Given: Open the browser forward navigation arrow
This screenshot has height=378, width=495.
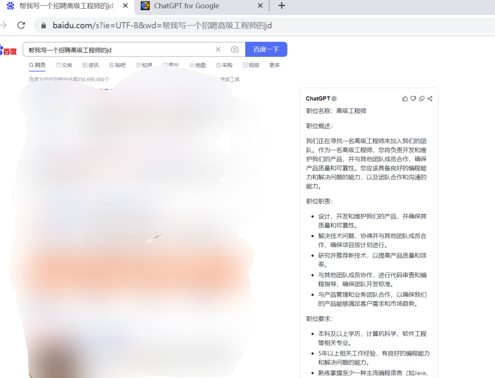Looking at the screenshot, I should point(5,25).
